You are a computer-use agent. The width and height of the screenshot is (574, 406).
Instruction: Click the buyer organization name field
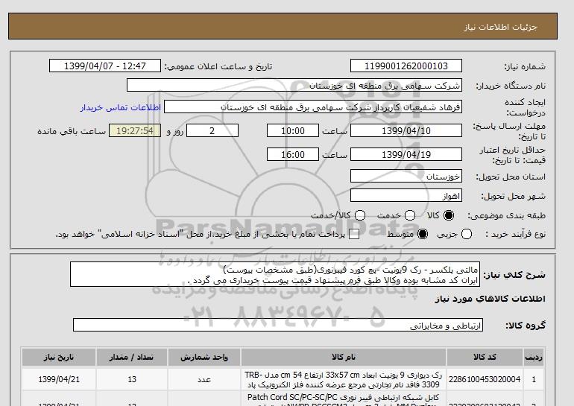click(294, 85)
